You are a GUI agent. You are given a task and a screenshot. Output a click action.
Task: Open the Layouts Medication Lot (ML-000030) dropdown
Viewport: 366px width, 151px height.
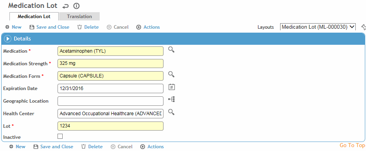click(x=318, y=27)
